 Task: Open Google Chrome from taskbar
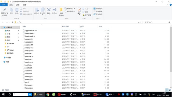tap(48, 94)
